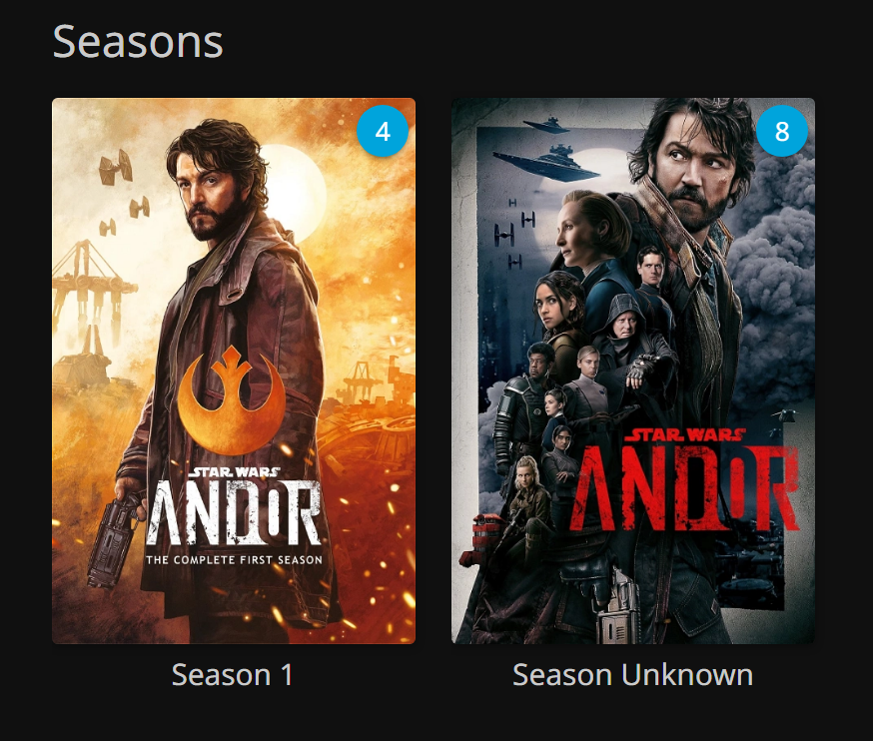The width and height of the screenshot is (873, 741).
Task: Click the "Seasons" section heading
Action: (x=138, y=42)
